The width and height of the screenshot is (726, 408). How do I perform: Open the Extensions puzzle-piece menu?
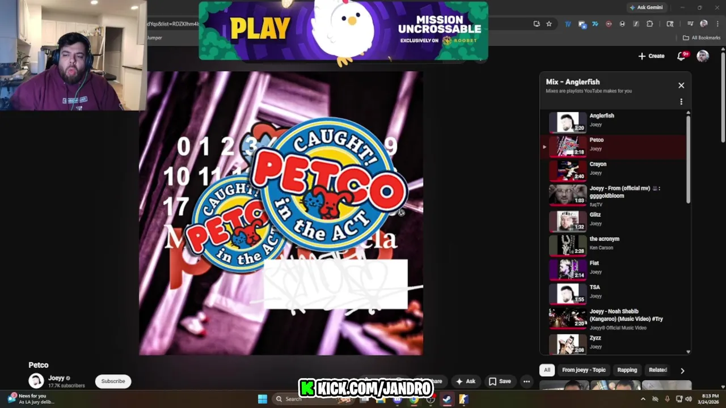point(650,24)
